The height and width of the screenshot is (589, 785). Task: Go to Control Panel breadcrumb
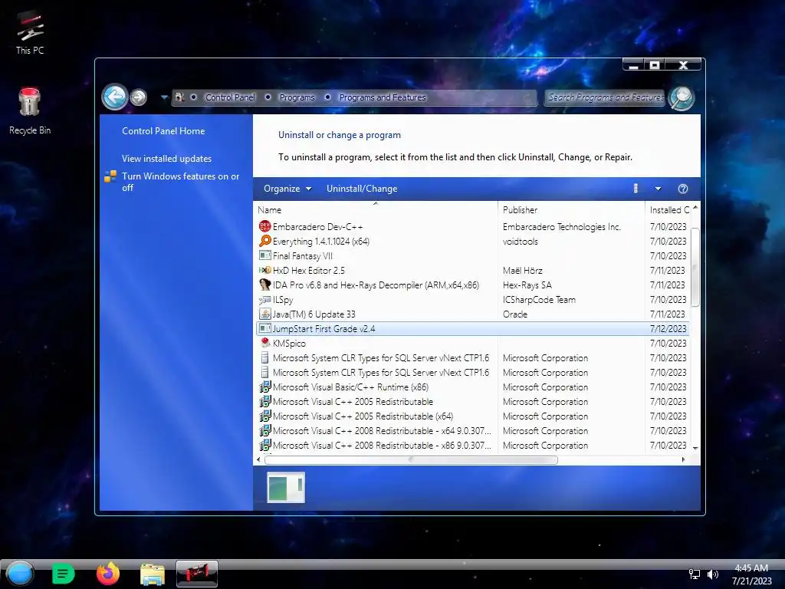[230, 97]
